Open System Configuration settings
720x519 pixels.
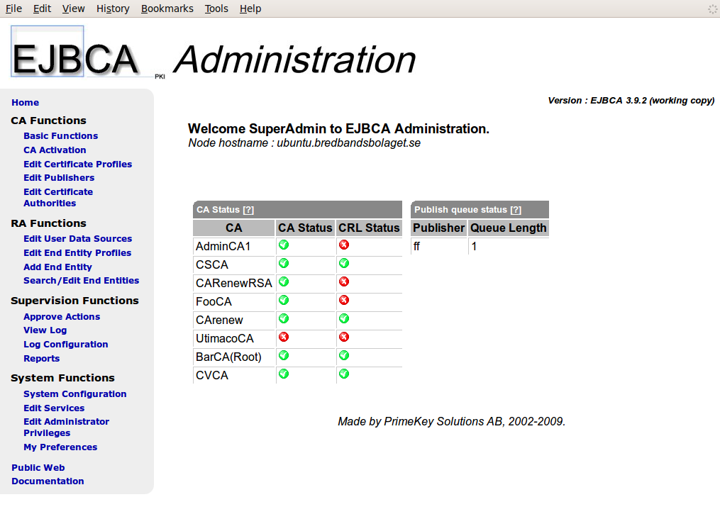74,394
